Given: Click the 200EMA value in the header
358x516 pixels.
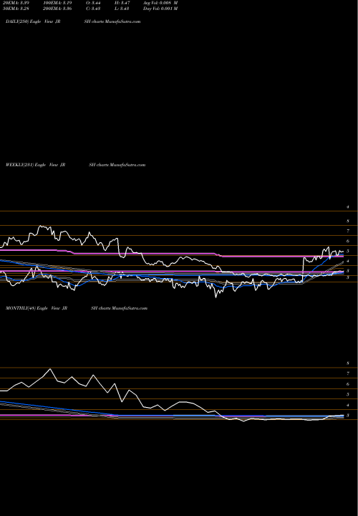Looking at the screenshot, I should coord(57,9).
